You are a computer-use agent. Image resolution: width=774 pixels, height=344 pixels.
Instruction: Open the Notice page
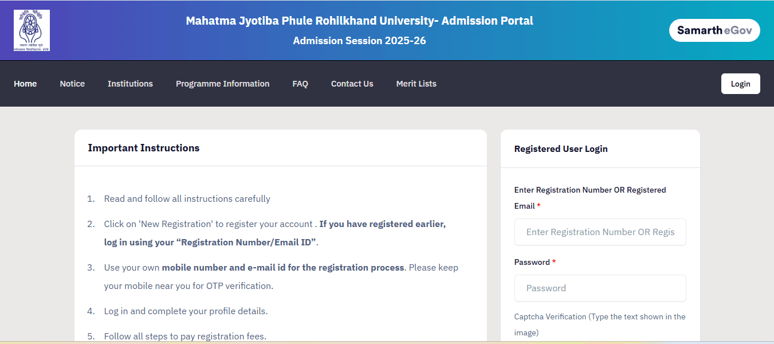tap(72, 84)
